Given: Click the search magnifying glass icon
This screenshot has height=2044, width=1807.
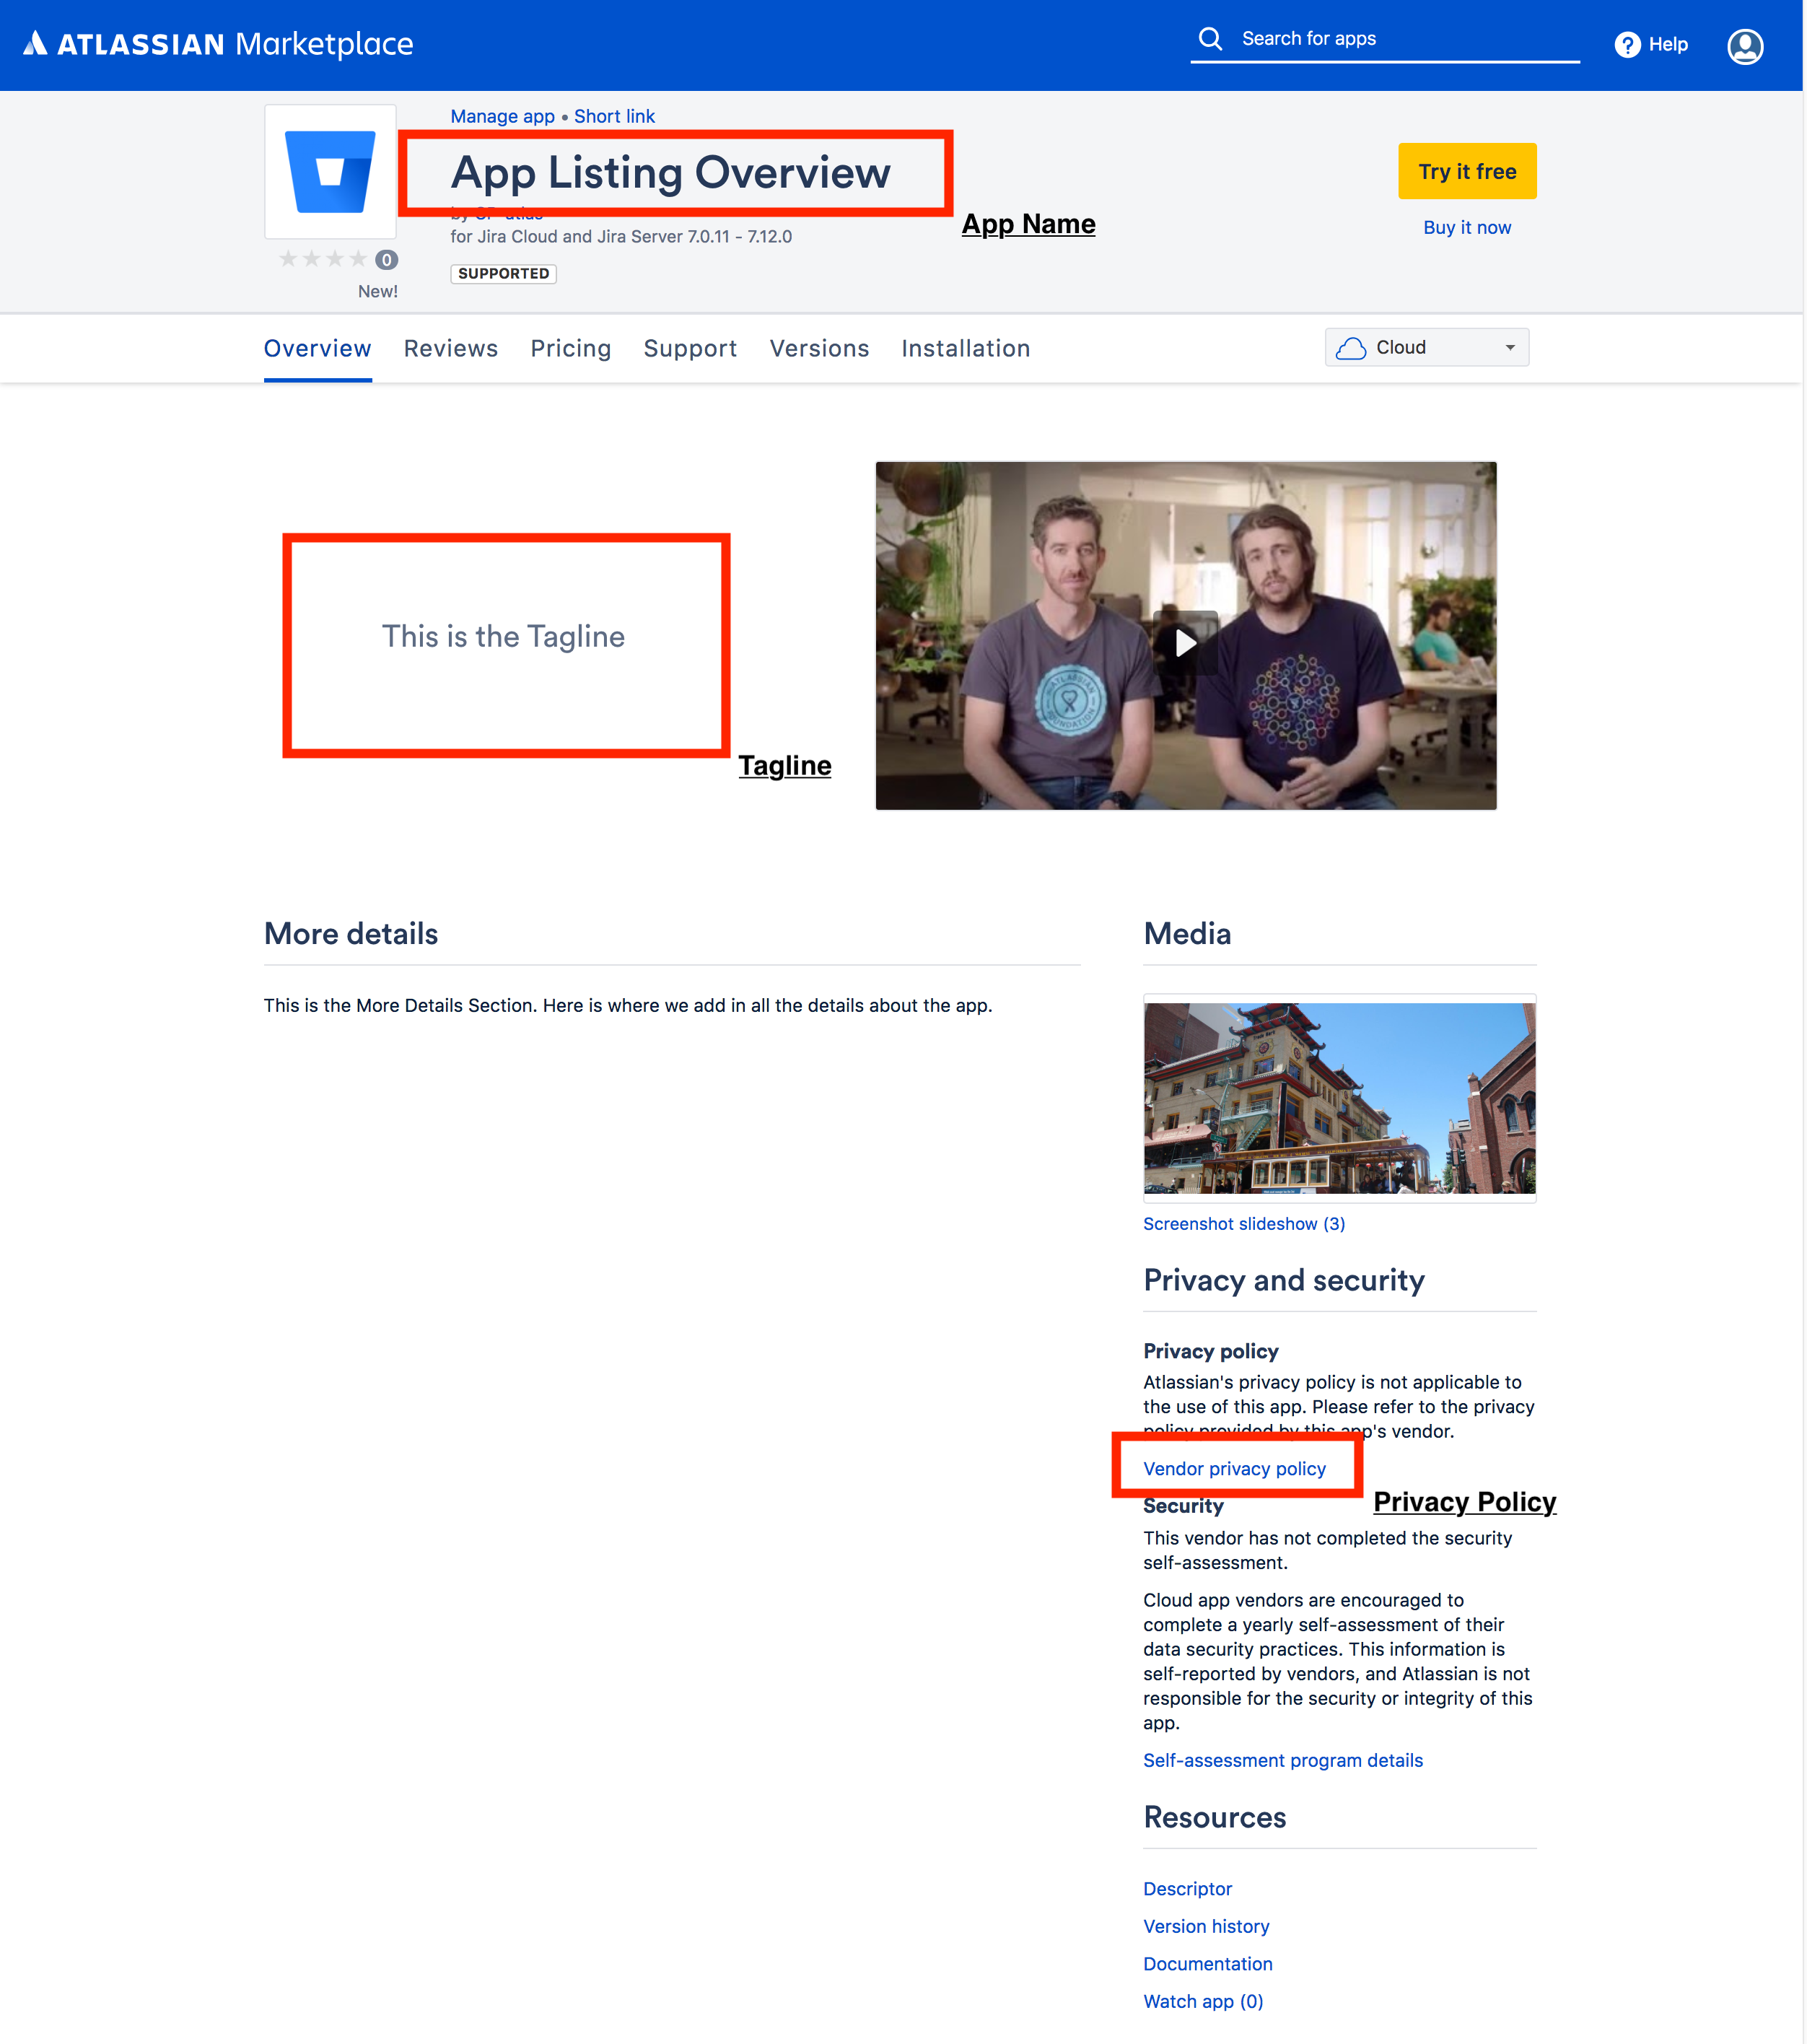Looking at the screenshot, I should click(x=1210, y=38).
